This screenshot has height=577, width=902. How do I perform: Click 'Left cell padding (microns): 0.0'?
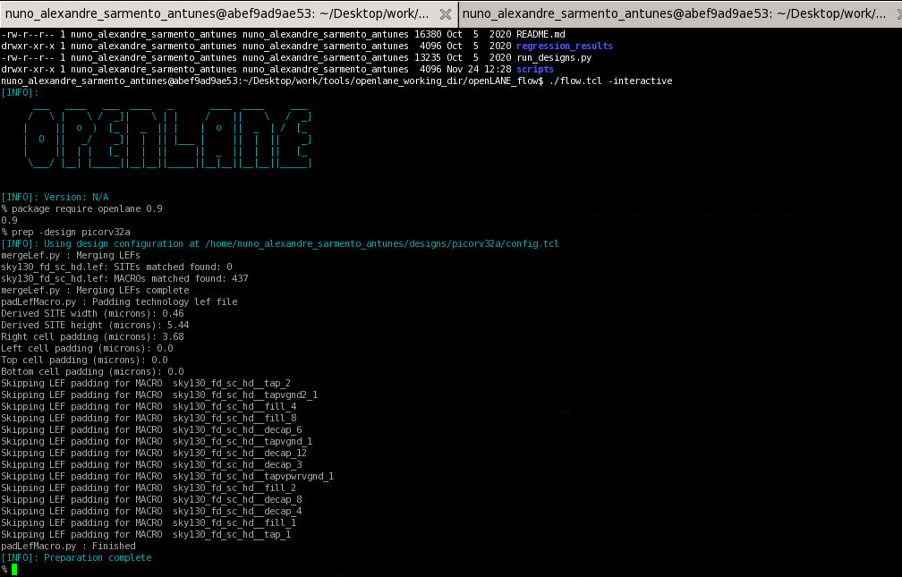(87, 348)
